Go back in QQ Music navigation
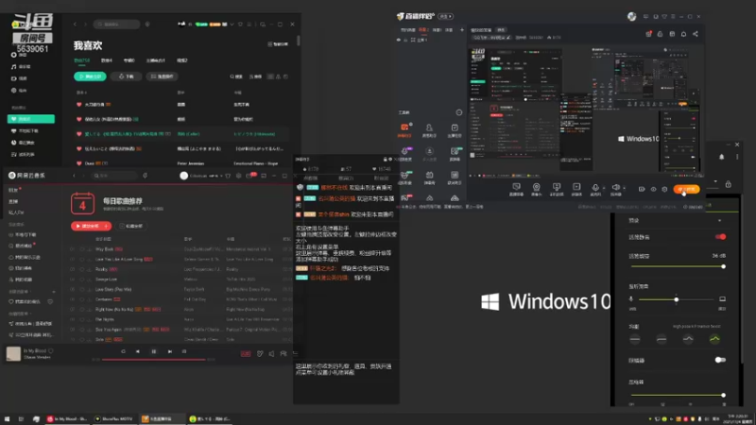The image size is (756, 425). click(75, 25)
